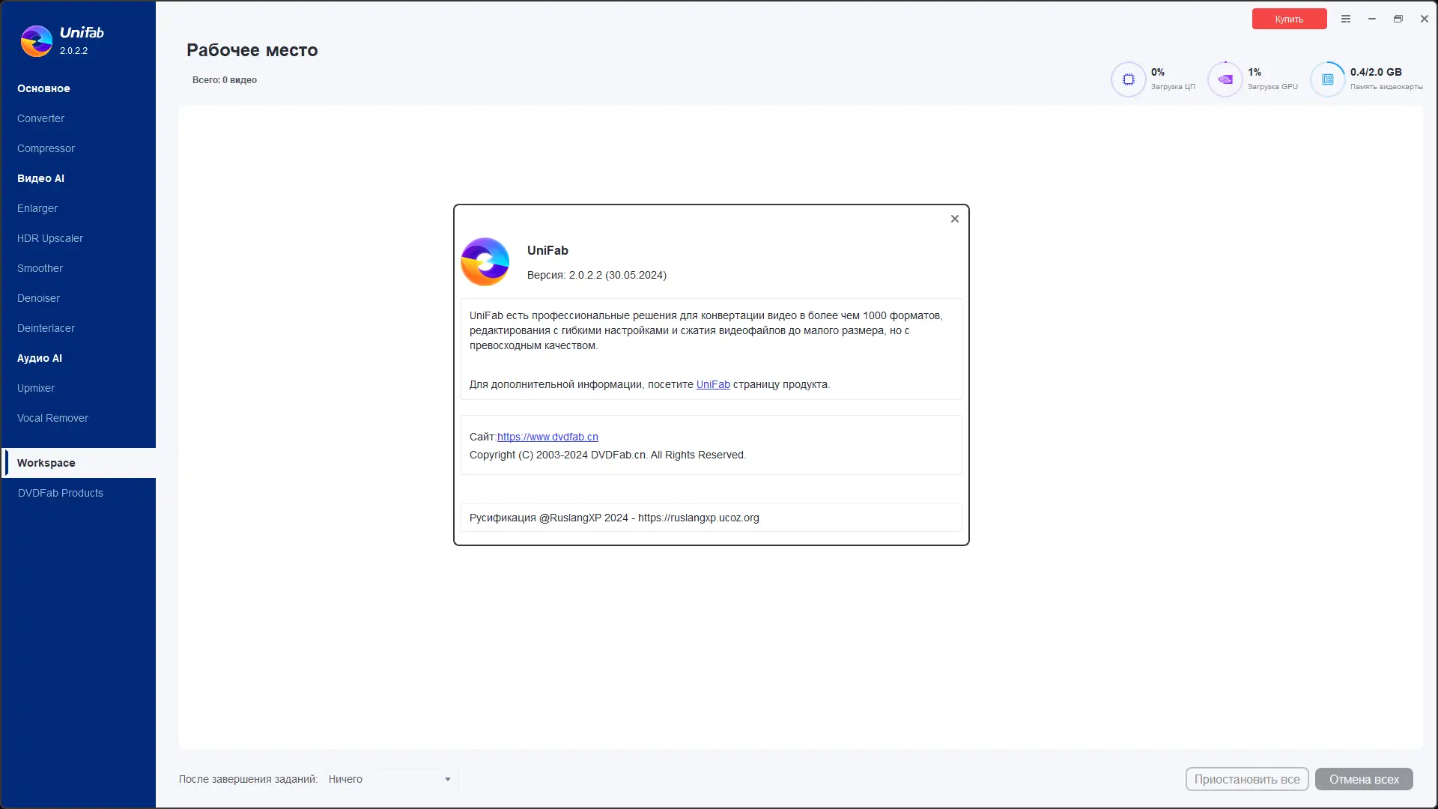
Task: Open the Converter module
Action: 40,118
